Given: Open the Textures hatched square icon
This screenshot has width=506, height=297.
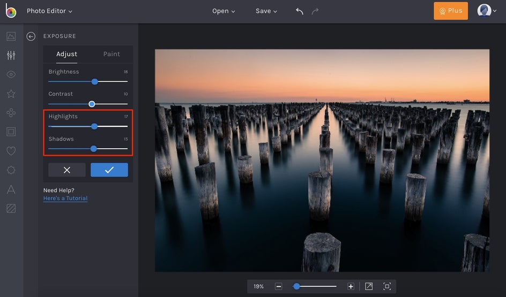Looking at the screenshot, I should pyautogui.click(x=11, y=208).
